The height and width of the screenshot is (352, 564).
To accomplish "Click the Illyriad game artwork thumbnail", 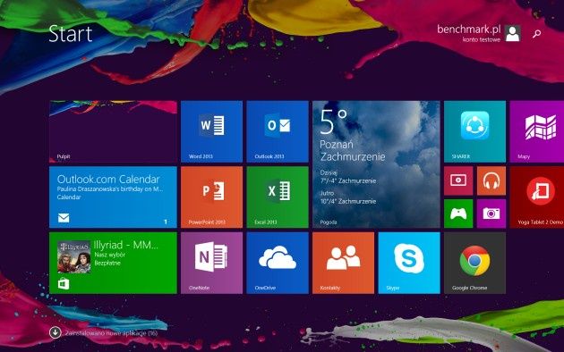I will click(x=73, y=257).
